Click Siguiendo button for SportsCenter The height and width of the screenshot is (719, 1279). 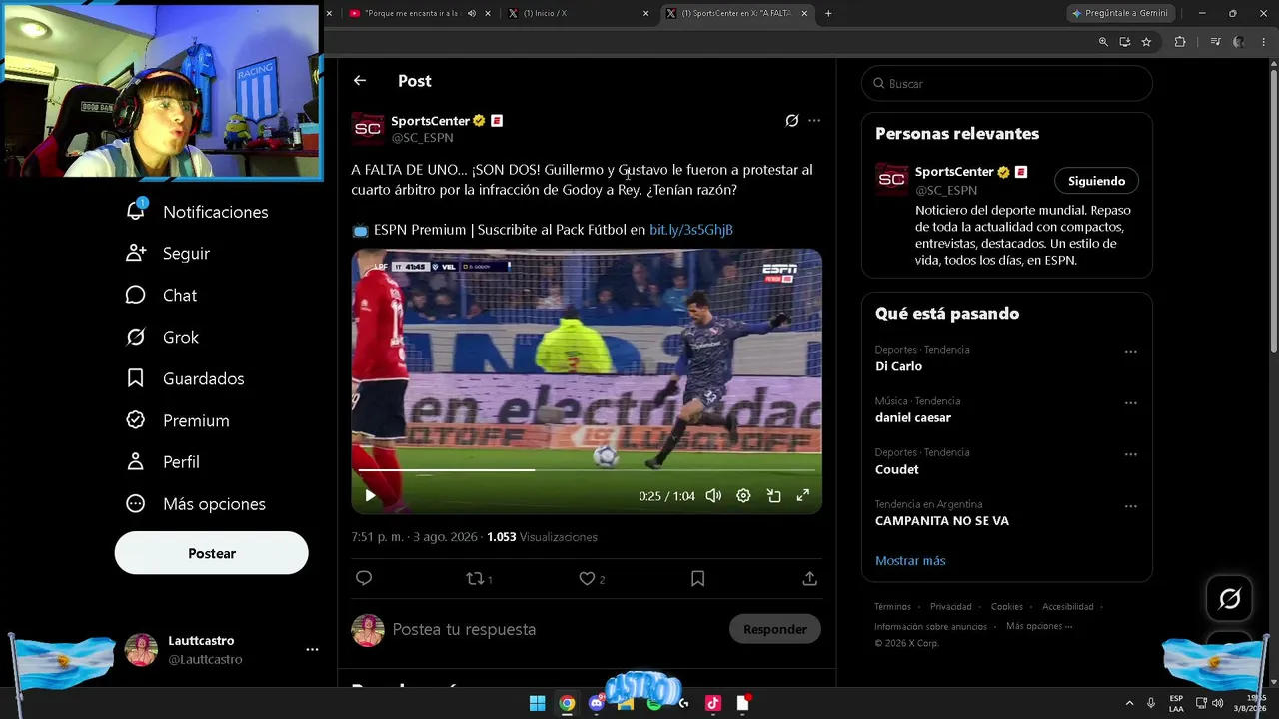pyautogui.click(x=1096, y=181)
